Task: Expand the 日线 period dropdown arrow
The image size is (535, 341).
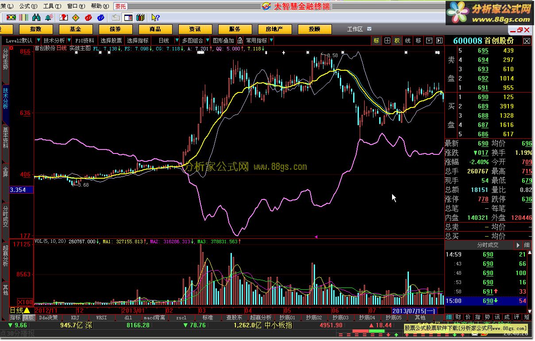Action: coord(177,40)
